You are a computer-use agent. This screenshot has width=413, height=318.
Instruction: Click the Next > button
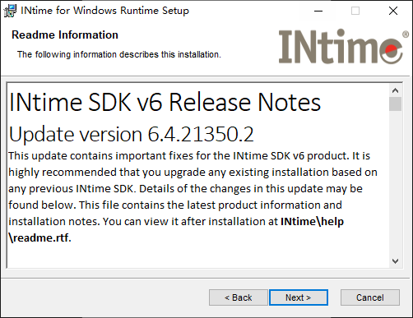(299, 297)
